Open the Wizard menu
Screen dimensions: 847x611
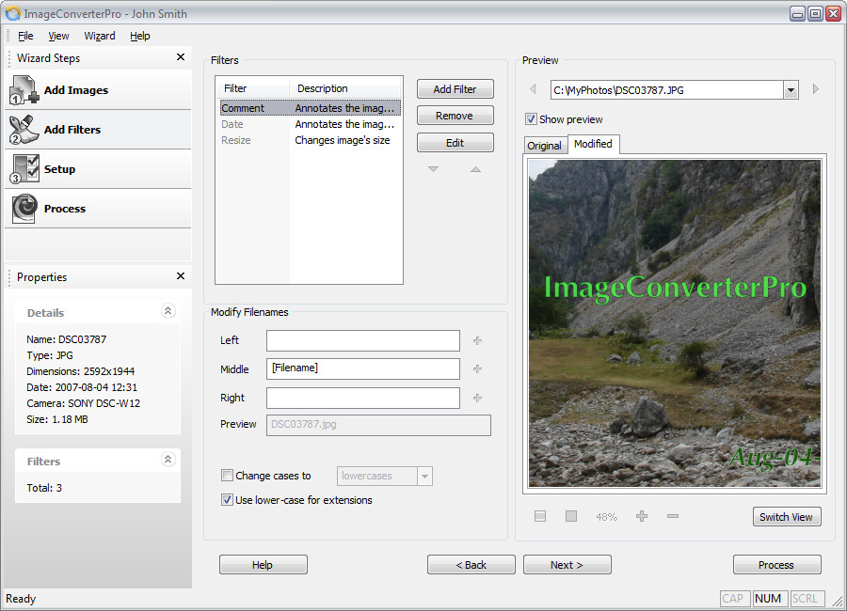100,36
